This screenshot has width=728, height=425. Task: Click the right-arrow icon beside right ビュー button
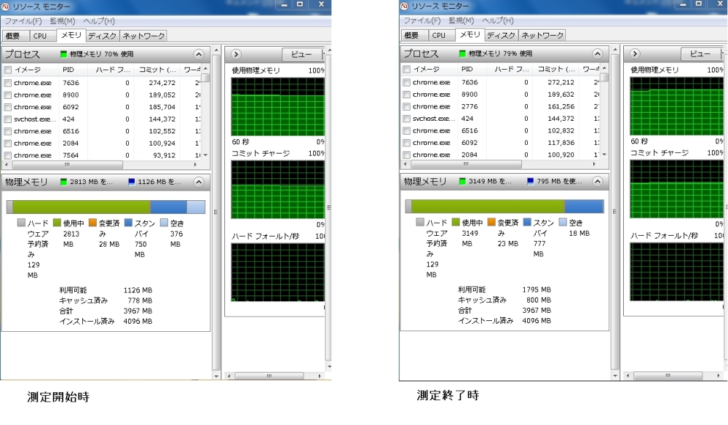(635, 54)
